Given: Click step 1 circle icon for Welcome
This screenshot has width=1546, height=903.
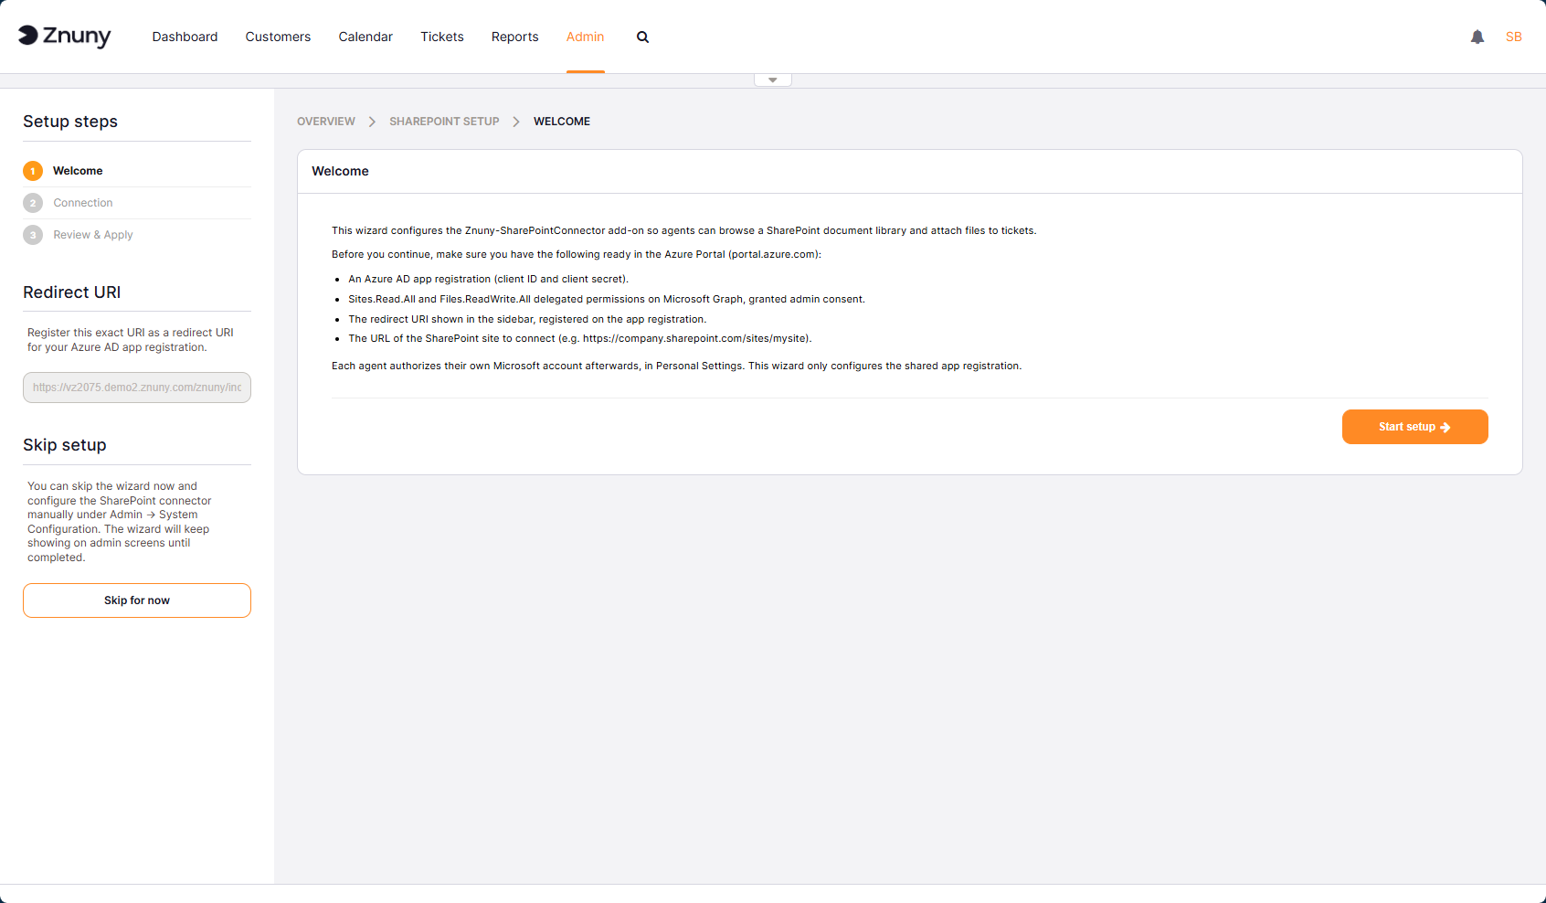Looking at the screenshot, I should click(33, 171).
